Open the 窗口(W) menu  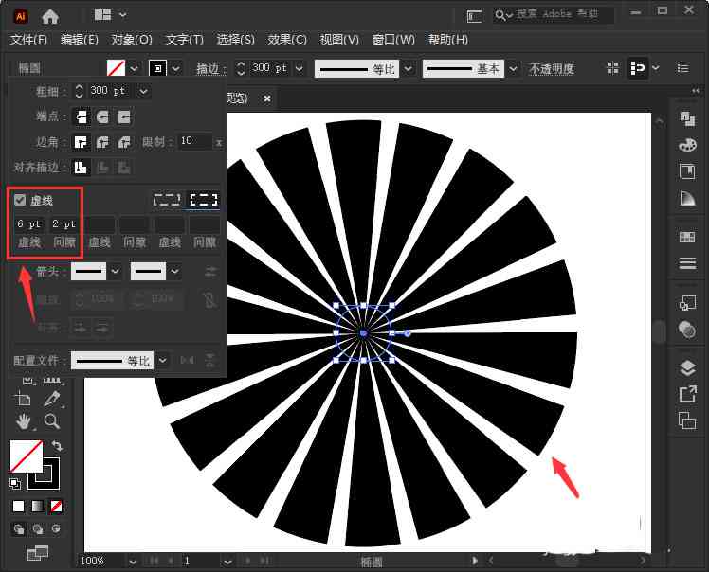[x=393, y=40]
